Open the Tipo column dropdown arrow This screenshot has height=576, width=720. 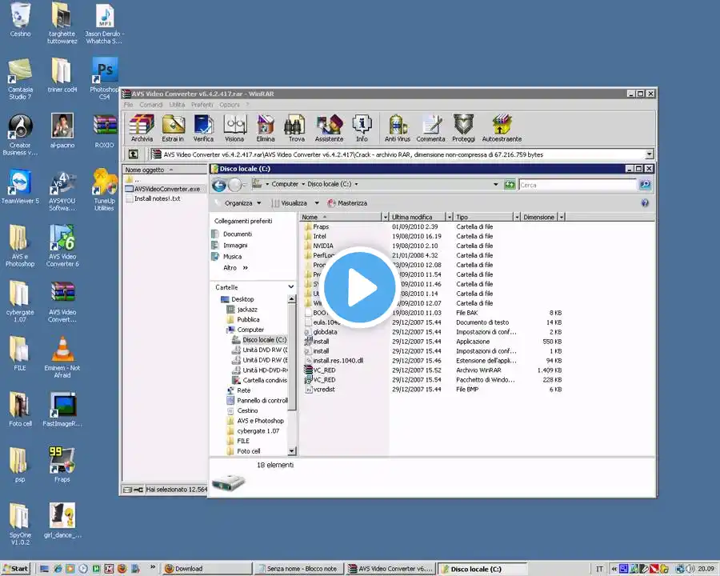pyautogui.click(x=517, y=217)
